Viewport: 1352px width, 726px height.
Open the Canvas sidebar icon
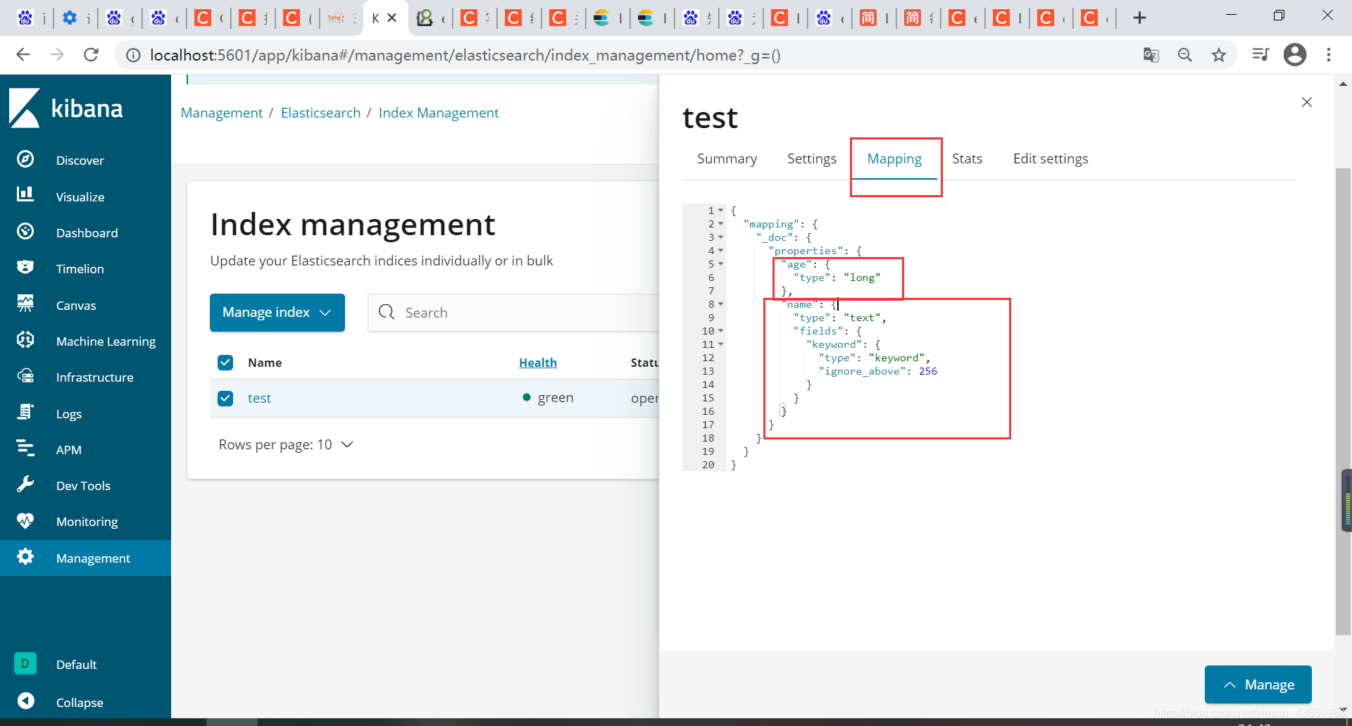coord(25,303)
